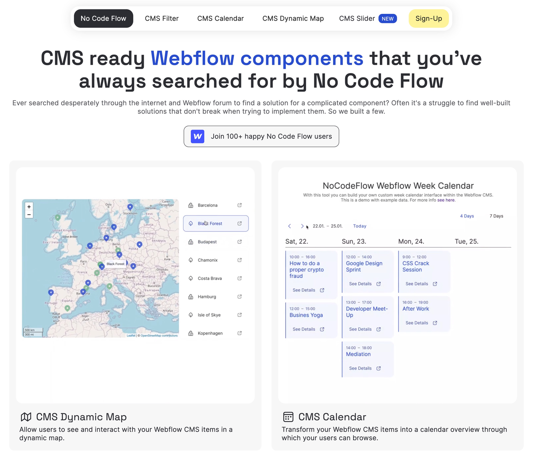Click the CSS Crack Session event title
The width and height of the screenshot is (546, 456).
point(416,267)
